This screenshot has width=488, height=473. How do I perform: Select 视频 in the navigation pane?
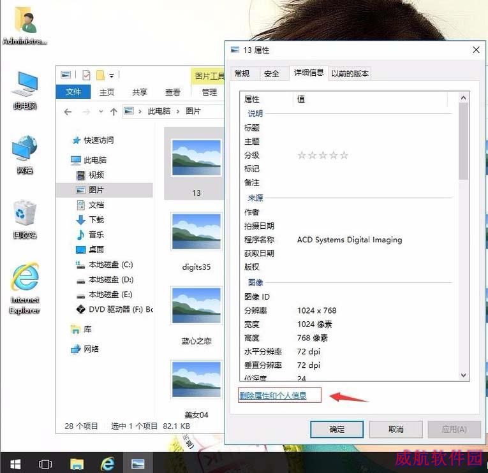[x=90, y=175]
